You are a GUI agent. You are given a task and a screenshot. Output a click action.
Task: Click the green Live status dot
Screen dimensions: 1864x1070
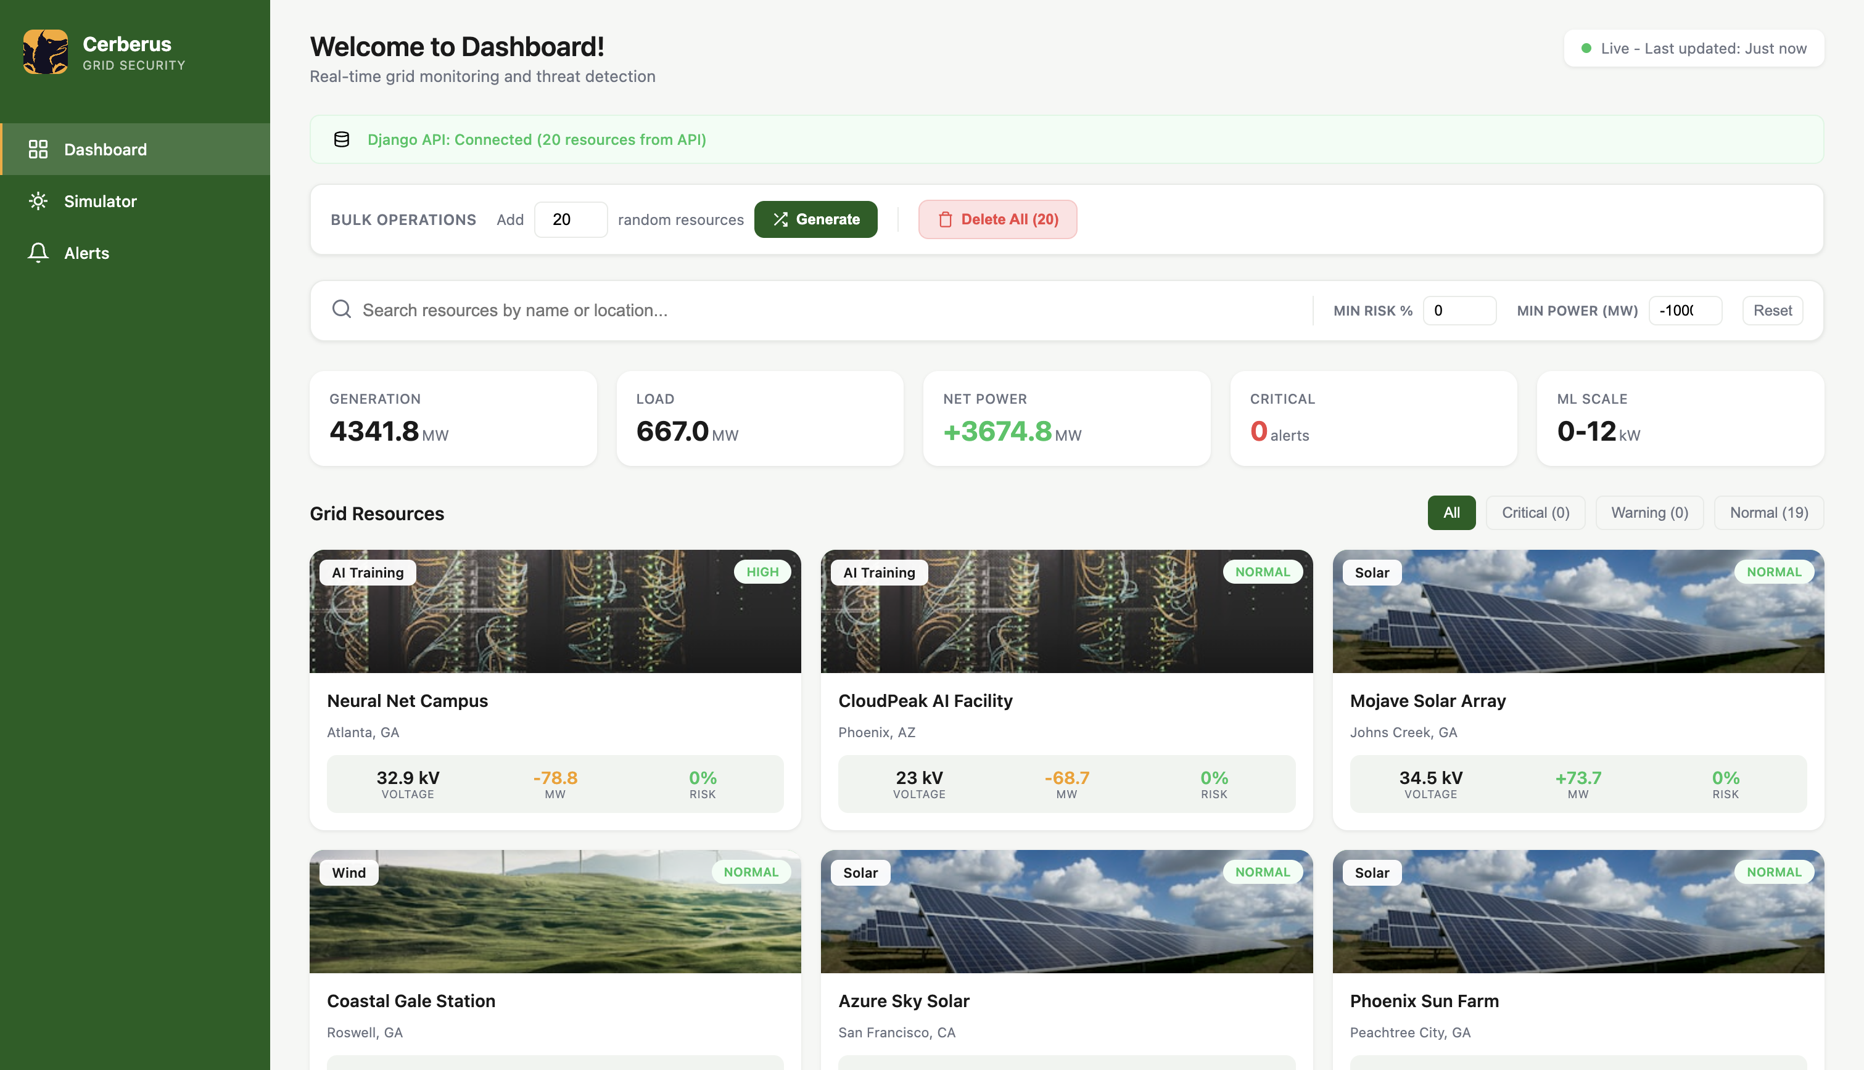coord(1586,49)
